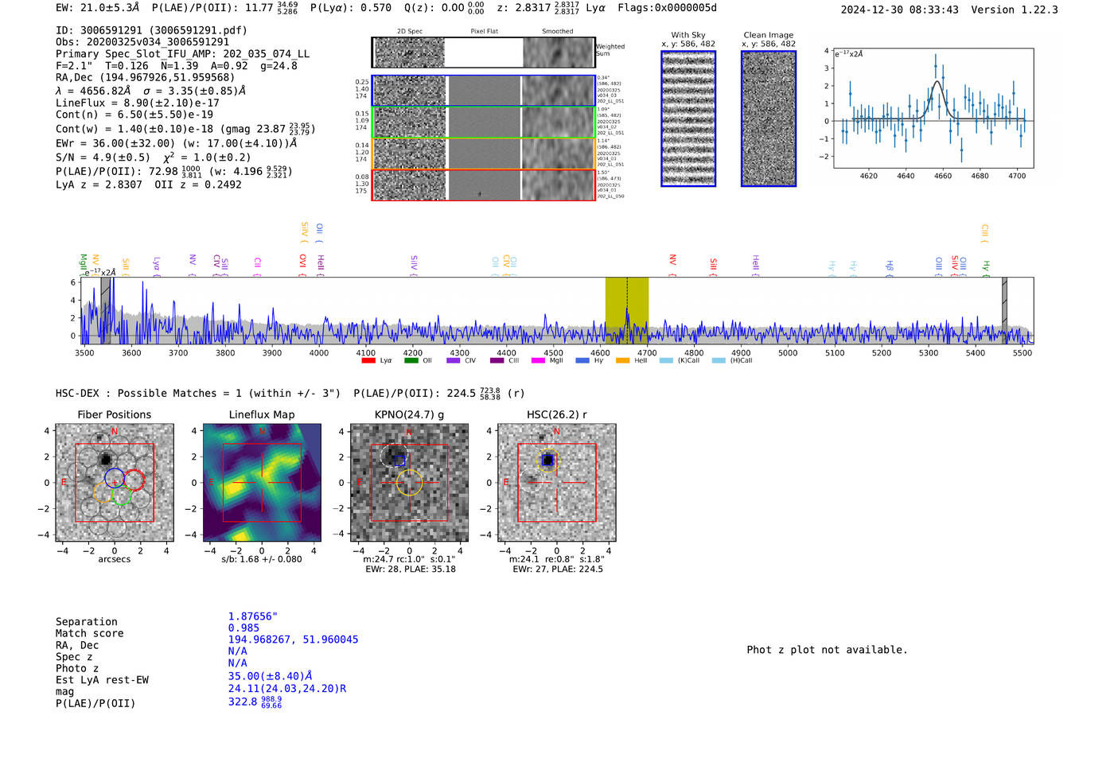Click the Pixel Flat column label

coord(484,32)
